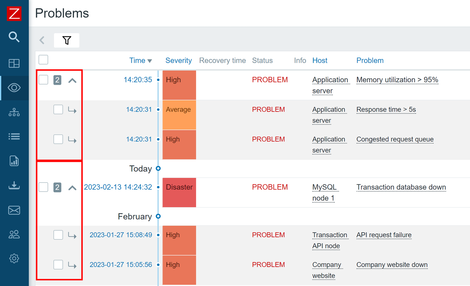Open the filter funnel tab
The image size is (470, 286).
(67, 40)
